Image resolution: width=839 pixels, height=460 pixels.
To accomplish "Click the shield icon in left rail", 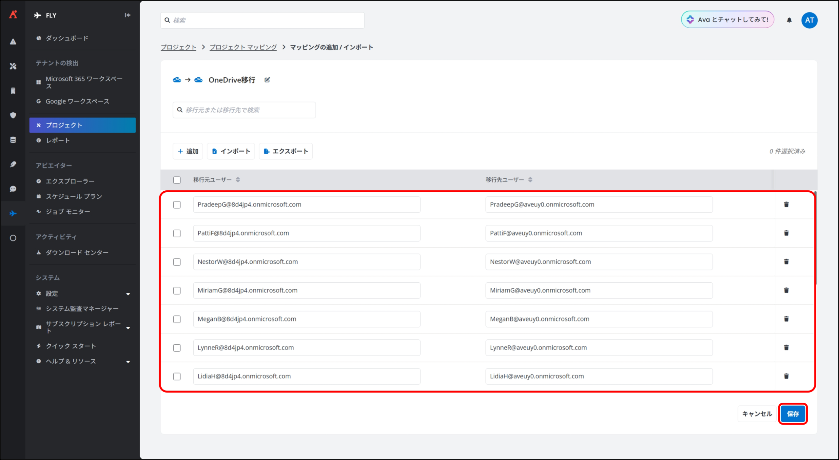I will (13, 115).
